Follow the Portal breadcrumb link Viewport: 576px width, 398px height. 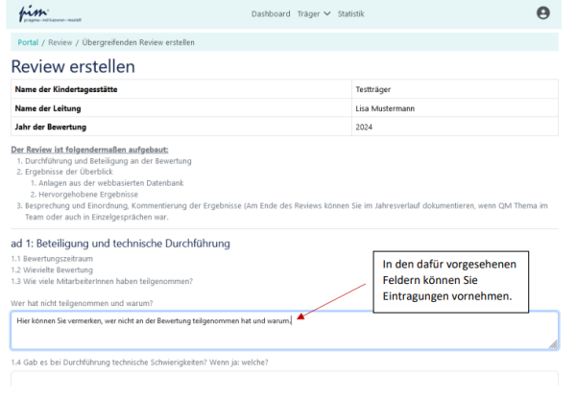click(x=29, y=43)
